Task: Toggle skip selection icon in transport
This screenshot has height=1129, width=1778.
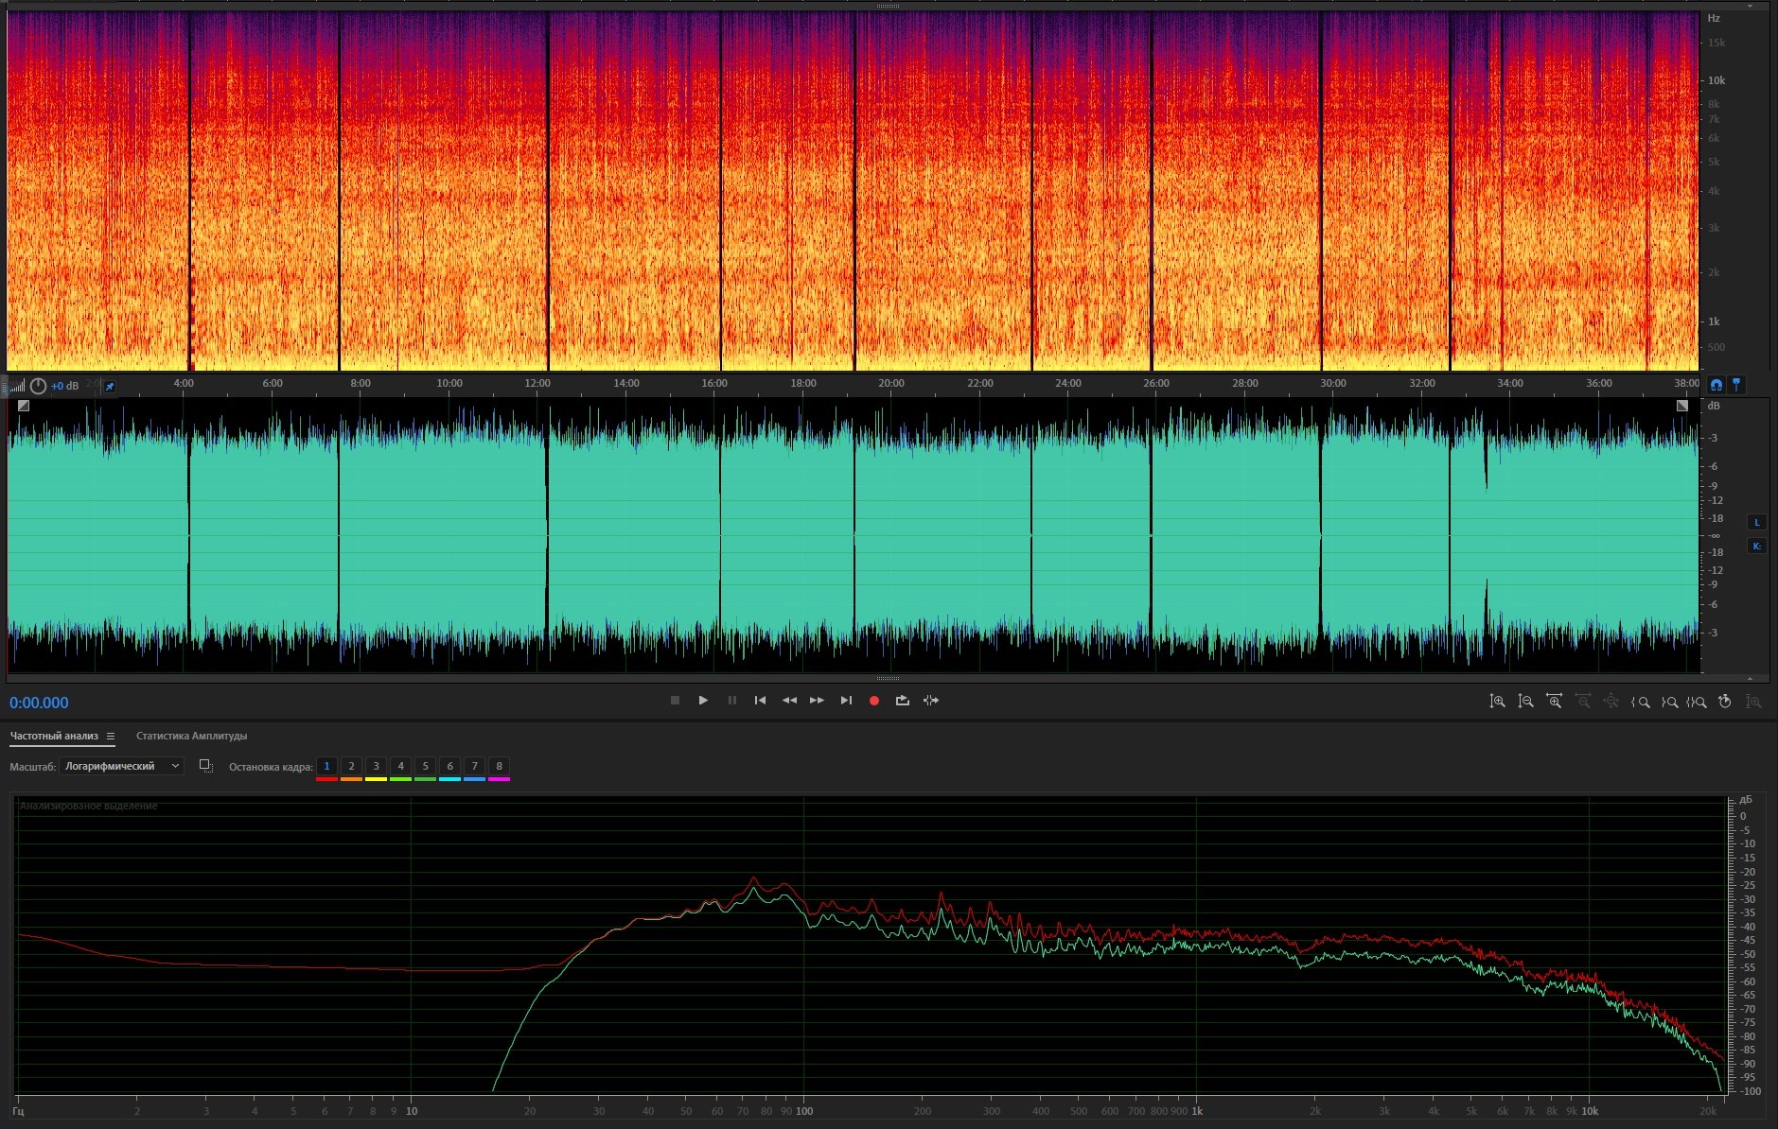Action: click(x=931, y=701)
